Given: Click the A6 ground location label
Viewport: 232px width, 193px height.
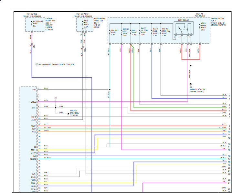Looking at the screenshot, I should tap(197, 89).
